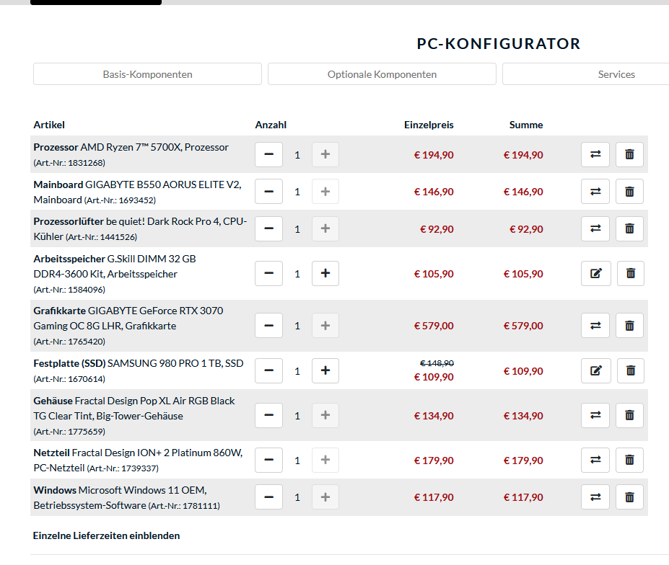
Task: Click the Artikel column header
Action: 49,125
